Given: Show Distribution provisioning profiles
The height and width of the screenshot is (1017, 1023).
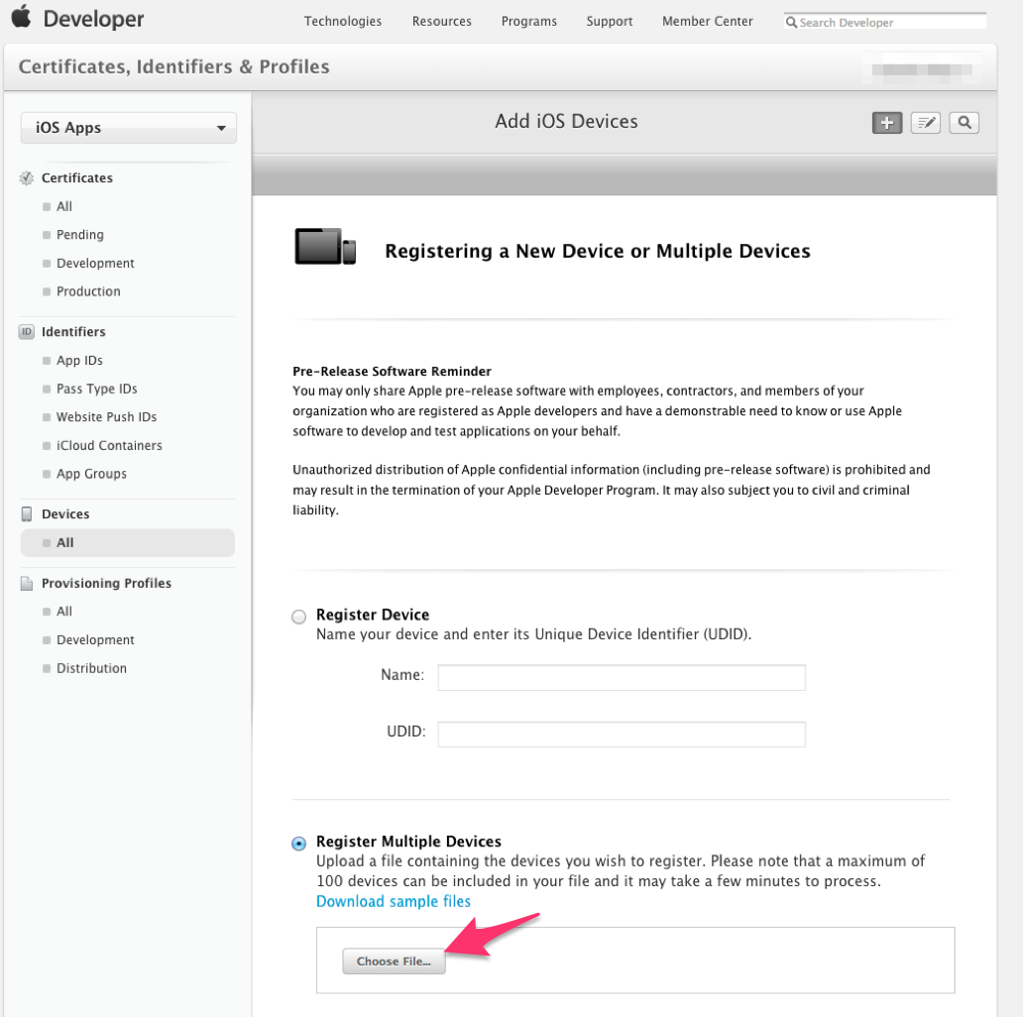Looking at the screenshot, I should click(91, 669).
